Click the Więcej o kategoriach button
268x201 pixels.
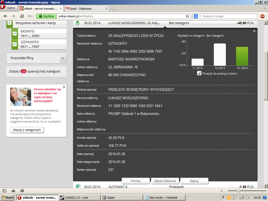point(27,130)
